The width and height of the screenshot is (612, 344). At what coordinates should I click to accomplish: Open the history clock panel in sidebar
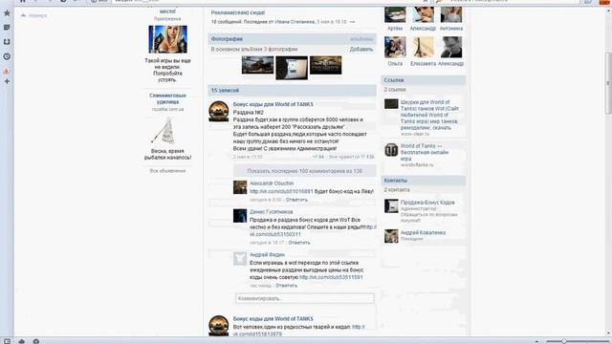[7, 56]
